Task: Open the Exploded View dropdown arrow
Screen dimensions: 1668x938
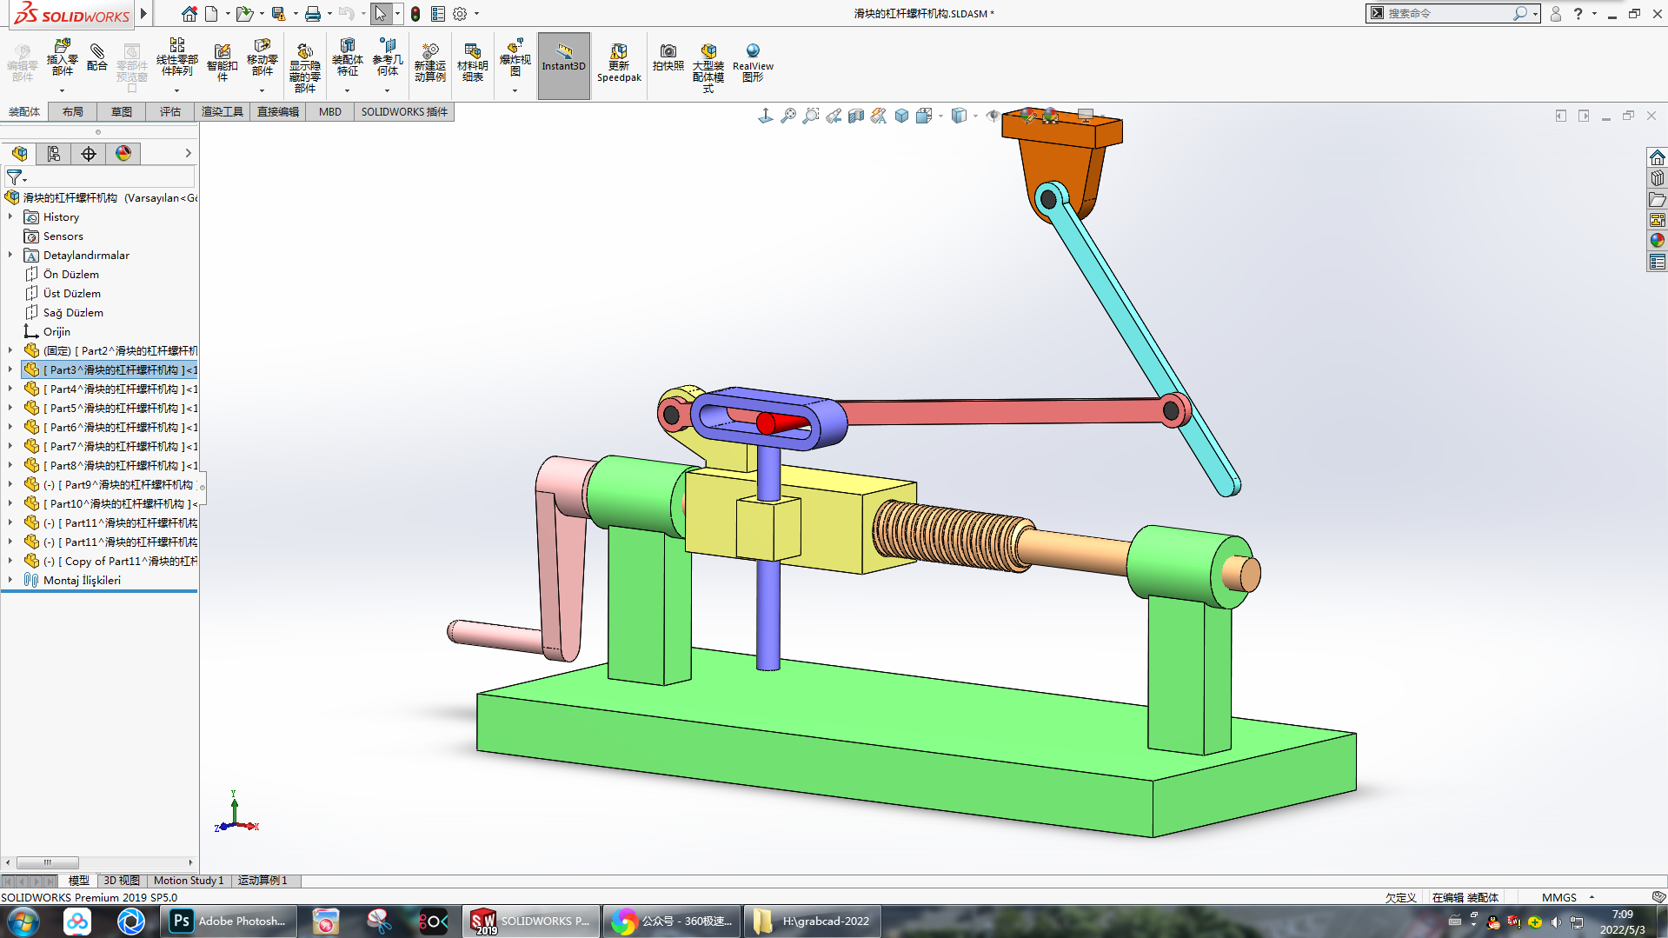Action: [x=515, y=90]
